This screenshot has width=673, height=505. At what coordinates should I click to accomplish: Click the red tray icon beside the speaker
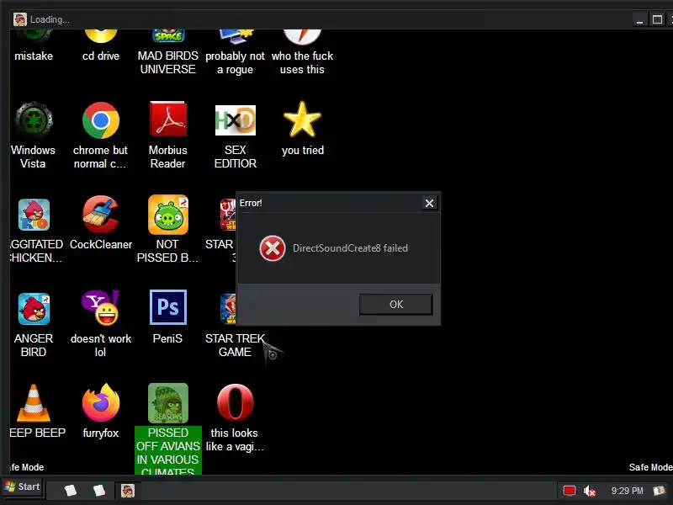click(x=570, y=491)
